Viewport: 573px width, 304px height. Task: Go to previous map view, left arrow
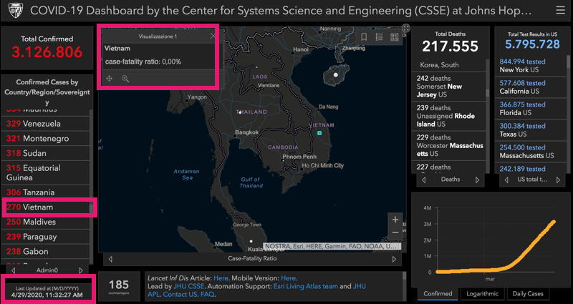pyautogui.click(x=111, y=259)
